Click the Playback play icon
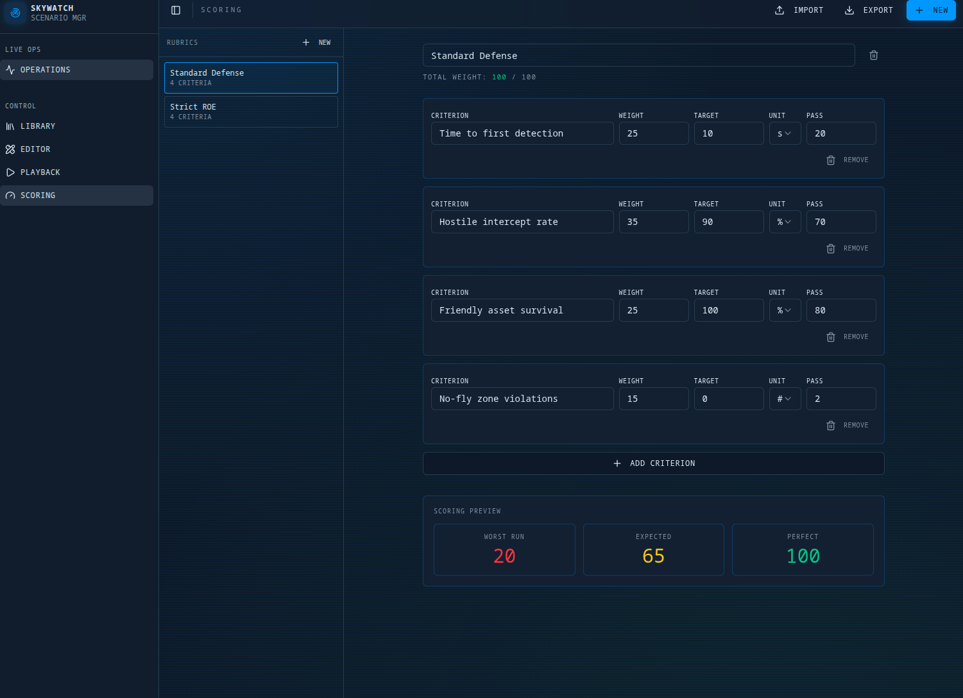This screenshot has width=963, height=698. coord(10,172)
